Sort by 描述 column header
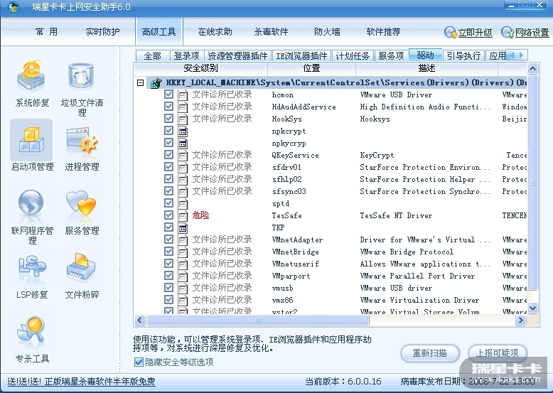The height and width of the screenshot is (393, 553). coord(426,68)
